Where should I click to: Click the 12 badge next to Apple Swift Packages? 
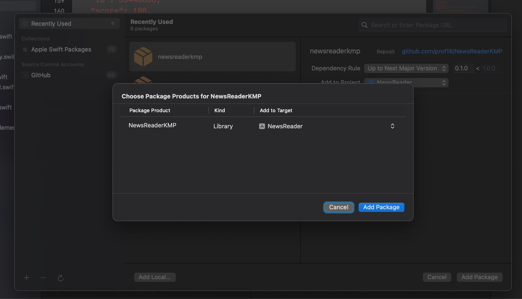(112, 49)
